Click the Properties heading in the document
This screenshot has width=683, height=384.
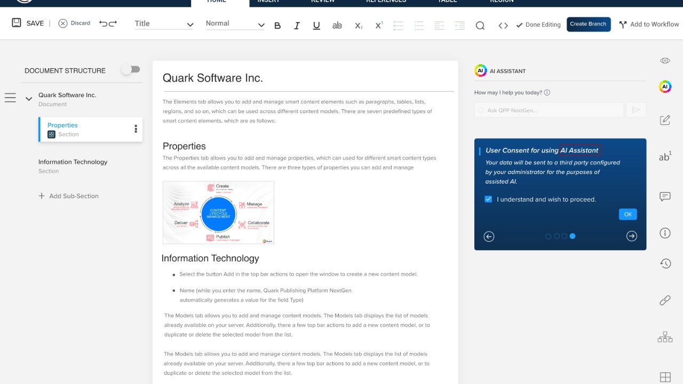click(x=184, y=146)
